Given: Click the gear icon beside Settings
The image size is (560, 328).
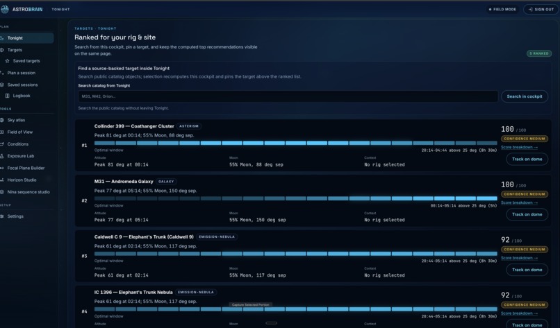Looking at the screenshot, I should [2, 216].
